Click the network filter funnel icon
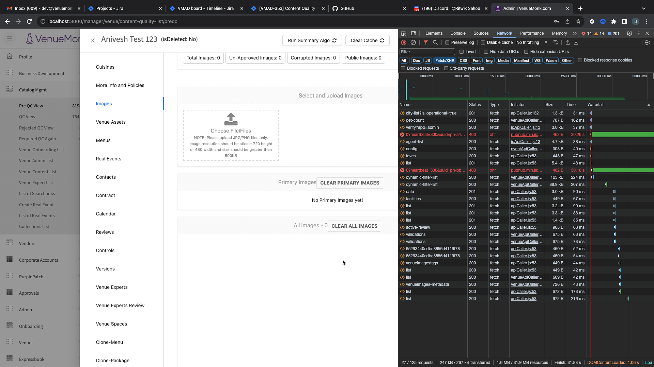Screen dimensions: 654x367 tap(425, 42)
